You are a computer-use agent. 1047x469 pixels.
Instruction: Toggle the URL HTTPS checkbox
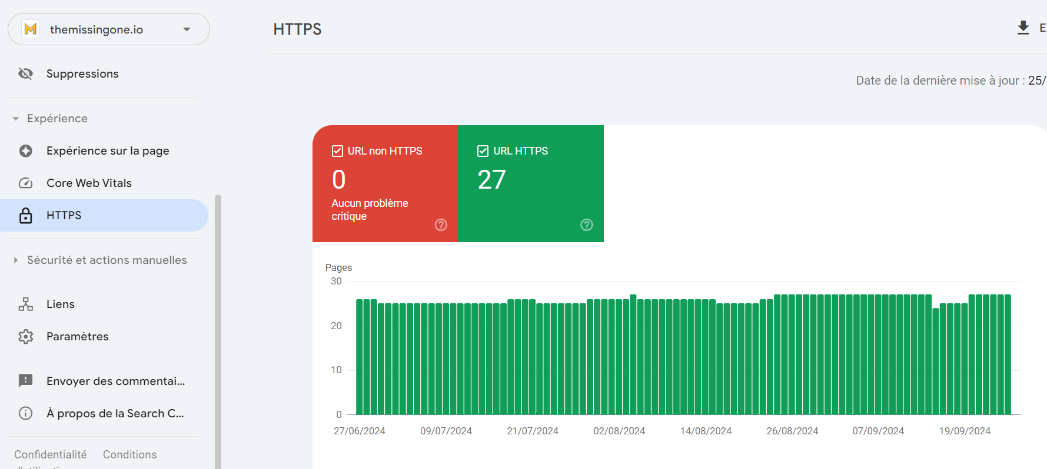click(x=483, y=151)
